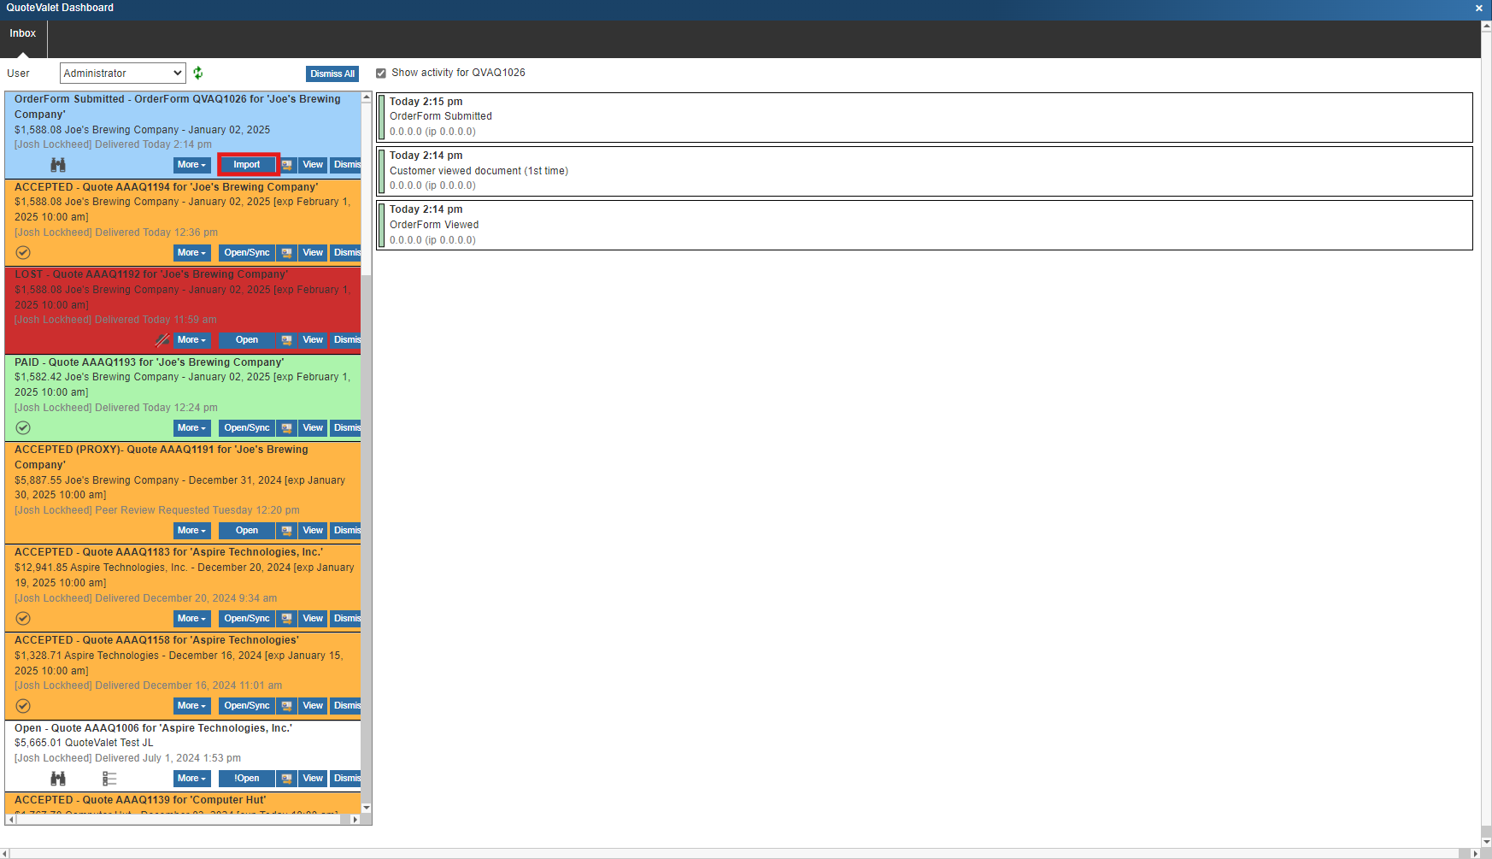Click small card icon beside Import button
Image resolution: width=1492 pixels, height=859 pixels.
pos(287,165)
